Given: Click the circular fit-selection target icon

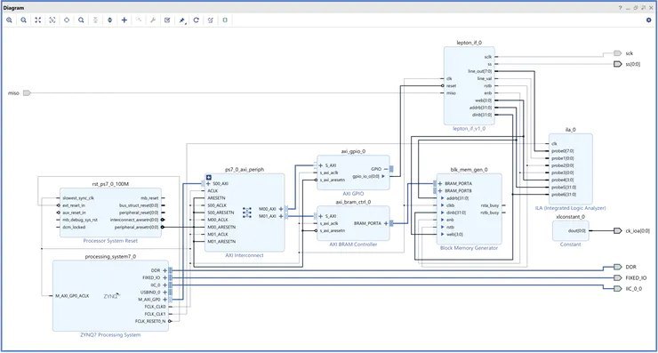Looking at the screenshot, I should 67,20.
